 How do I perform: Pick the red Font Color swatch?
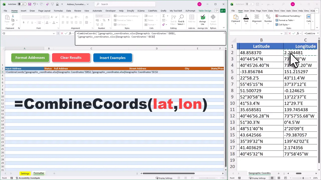[54, 22]
